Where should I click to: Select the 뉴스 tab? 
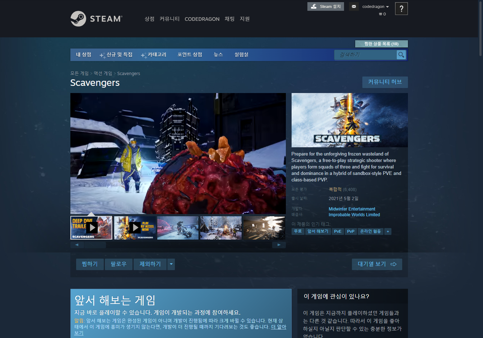click(218, 55)
